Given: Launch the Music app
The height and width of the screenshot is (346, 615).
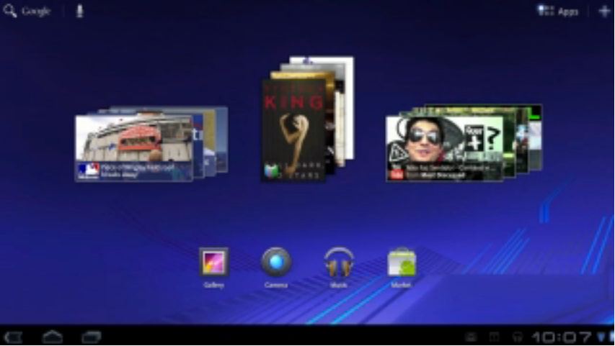Looking at the screenshot, I should [338, 268].
